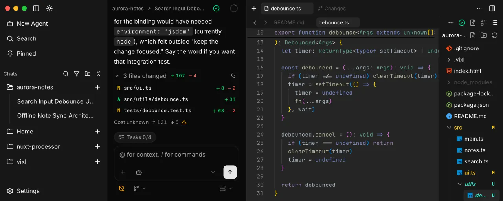The height and width of the screenshot is (201, 503).
Task: Toggle the orange shield-off icon
Action: click(121, 188)
